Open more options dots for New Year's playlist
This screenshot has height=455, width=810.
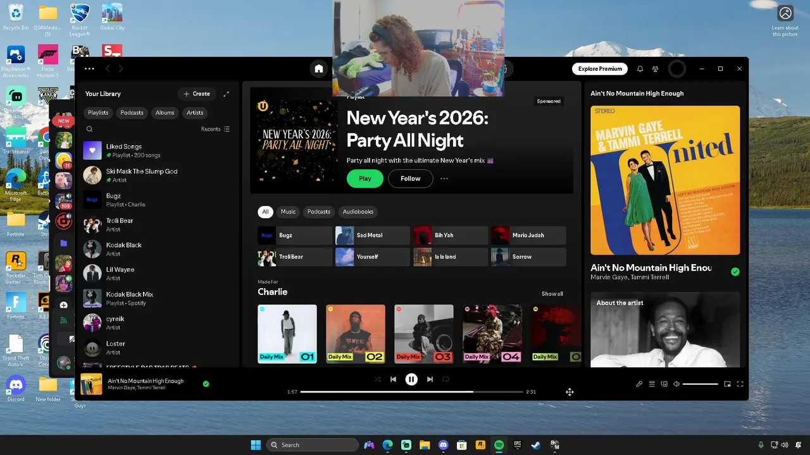pyautogui.click(x=444, y=179)
